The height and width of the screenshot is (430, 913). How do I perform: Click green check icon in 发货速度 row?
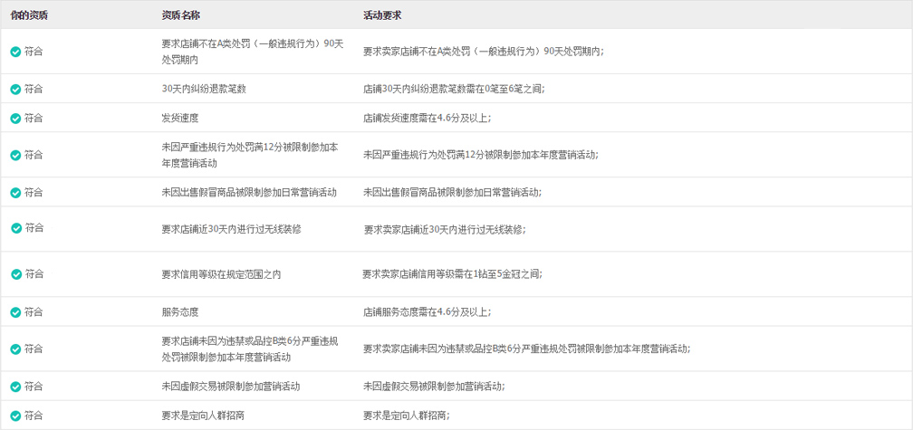(15, 118)
